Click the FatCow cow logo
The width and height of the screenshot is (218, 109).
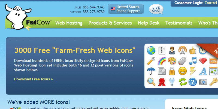(x=19, y=17)
